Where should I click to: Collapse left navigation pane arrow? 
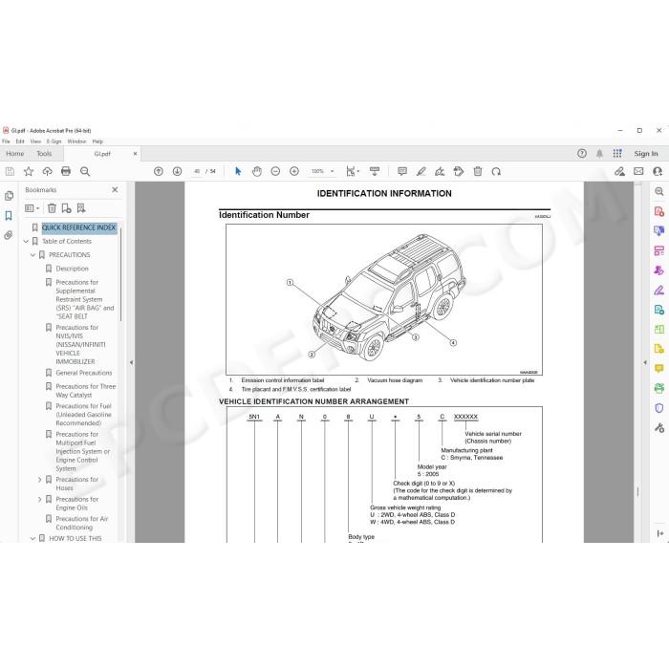coord(131,362)
